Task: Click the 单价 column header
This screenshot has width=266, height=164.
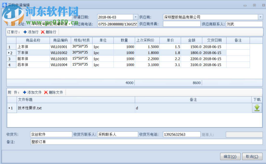Action: [170, 40]
